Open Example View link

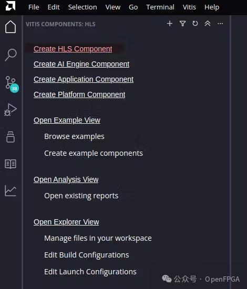click(67, 120)
